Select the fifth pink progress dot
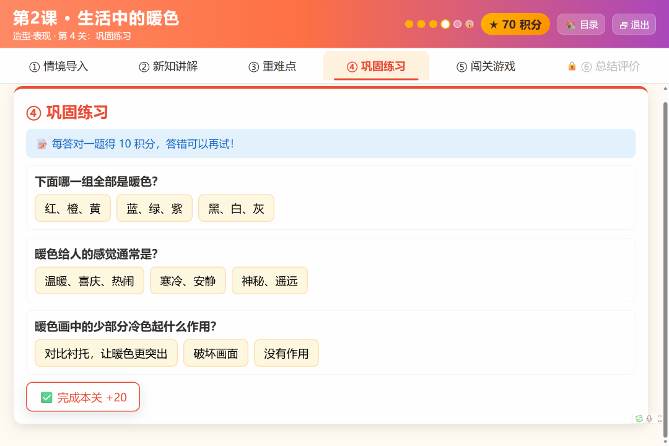Viewport: 669px width, 446px height. pos(457,24)
